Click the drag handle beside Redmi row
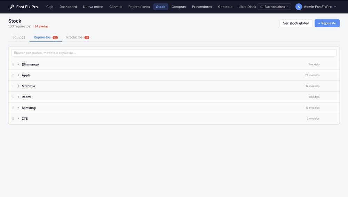The width and height of the screenshot is (348, 197). [13, 97]
